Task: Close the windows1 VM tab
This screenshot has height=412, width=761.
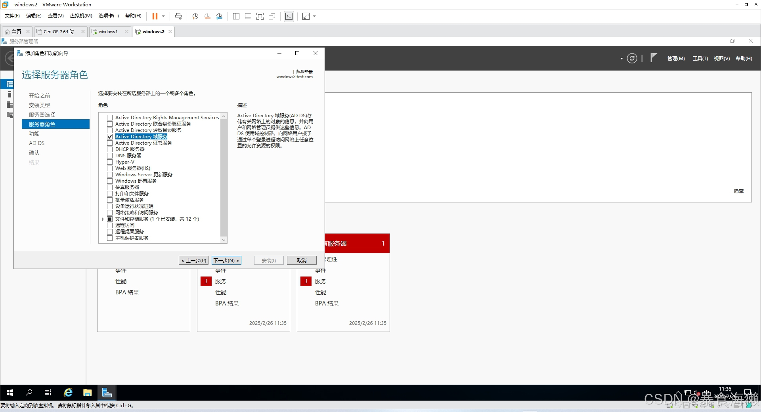Action: coord(126,32)
